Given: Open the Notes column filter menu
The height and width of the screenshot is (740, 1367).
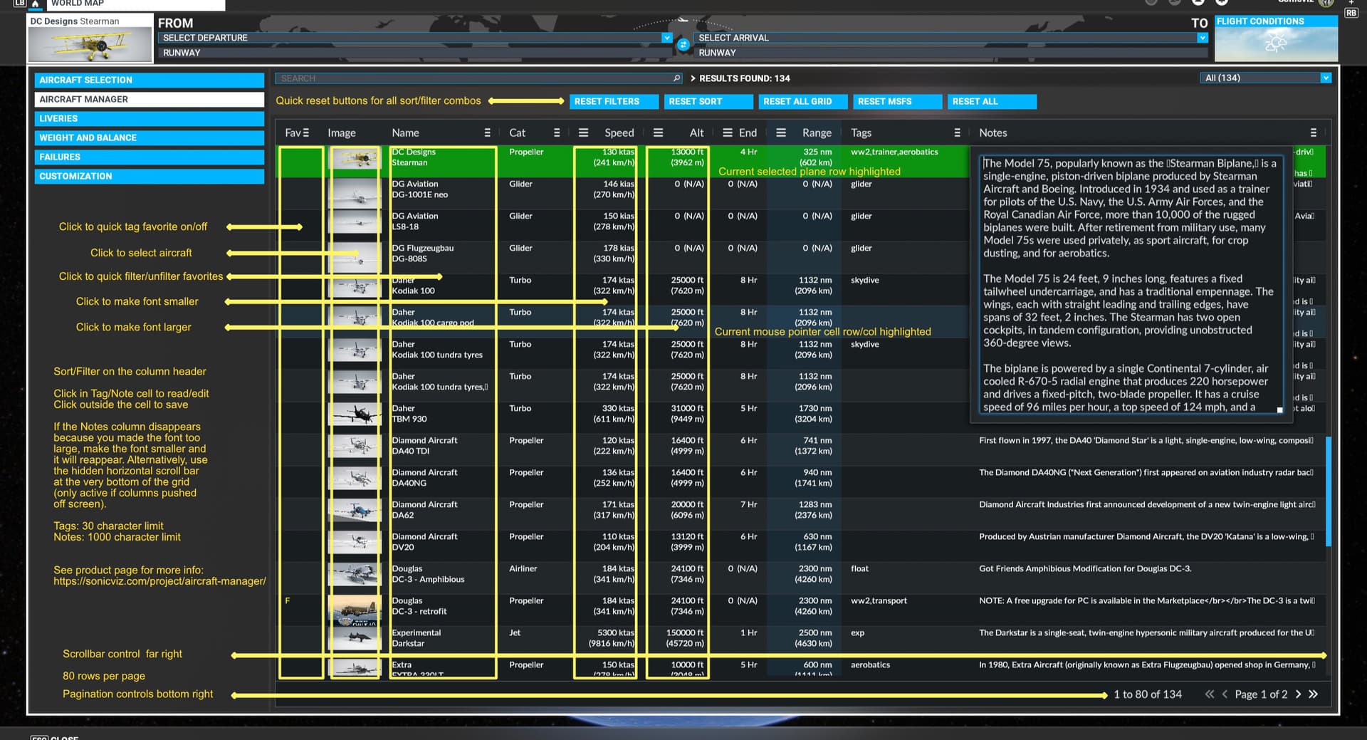Looking at the screenshot, I should (1313, 133).
